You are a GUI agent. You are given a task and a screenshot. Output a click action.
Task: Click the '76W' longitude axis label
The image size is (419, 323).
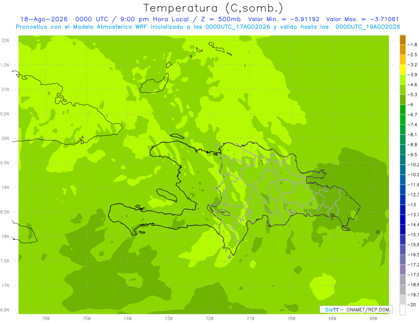pos(46,318)
